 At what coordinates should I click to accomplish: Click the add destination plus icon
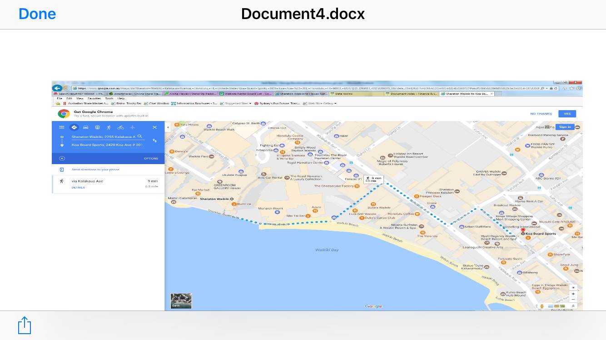click(x=62, y=158)
